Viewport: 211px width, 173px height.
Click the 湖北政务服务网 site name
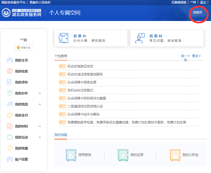[27, 14]
